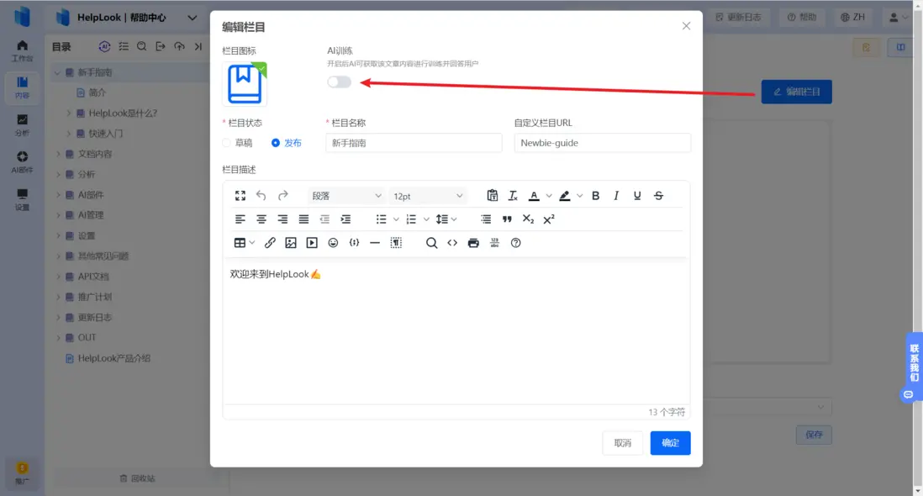923x496 pixels.
Task: Toggle strikethrough formatting
Action: point(659,196)
